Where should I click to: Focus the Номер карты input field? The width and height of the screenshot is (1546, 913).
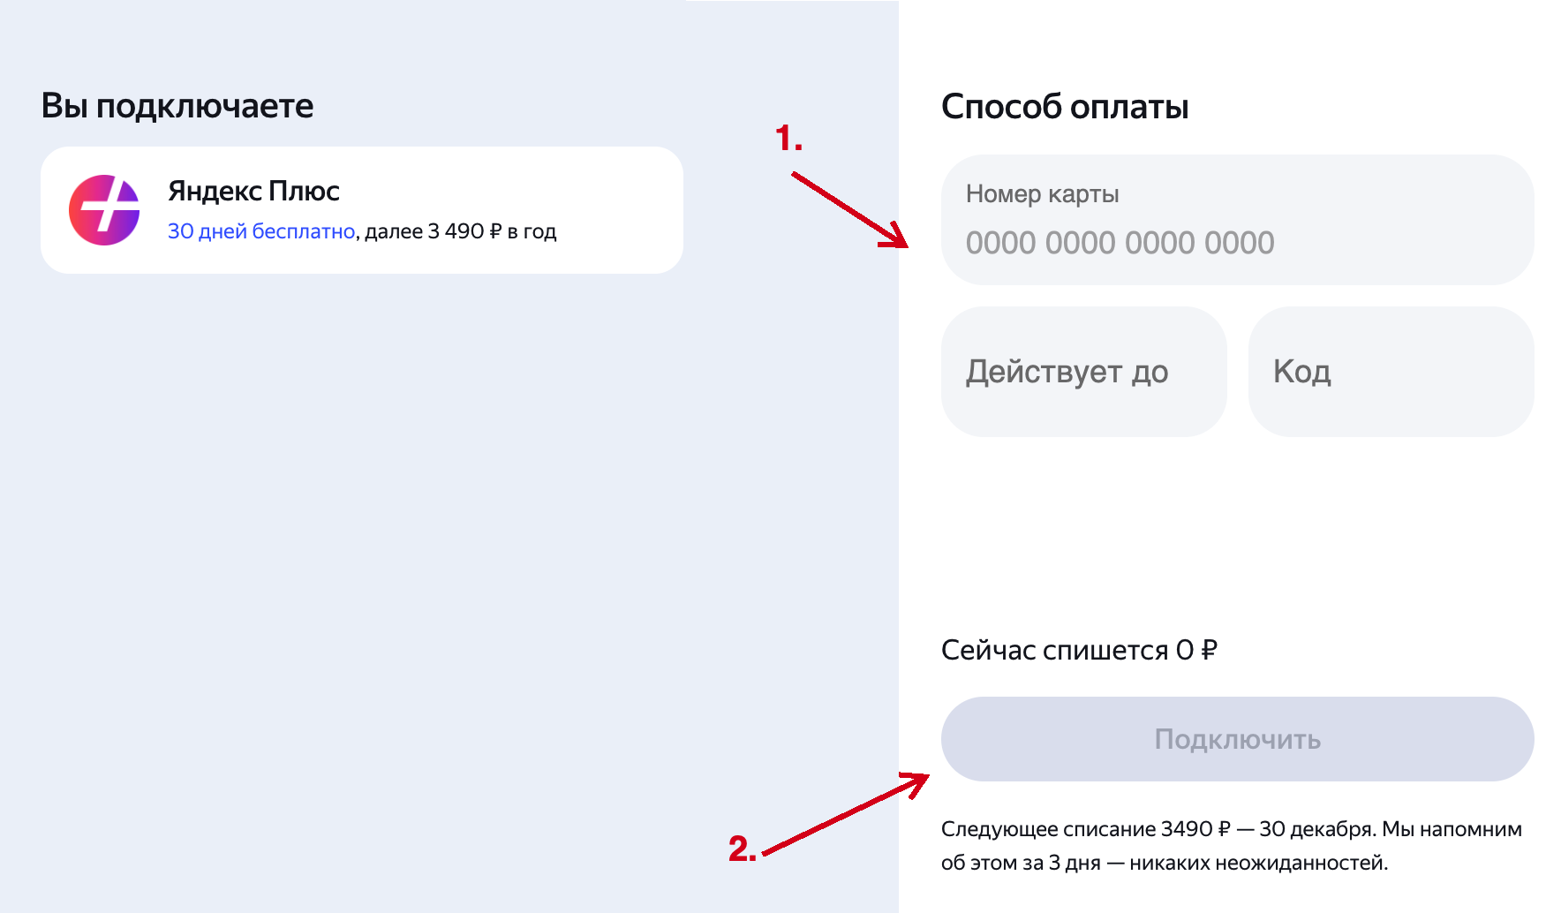point(1236,221)
